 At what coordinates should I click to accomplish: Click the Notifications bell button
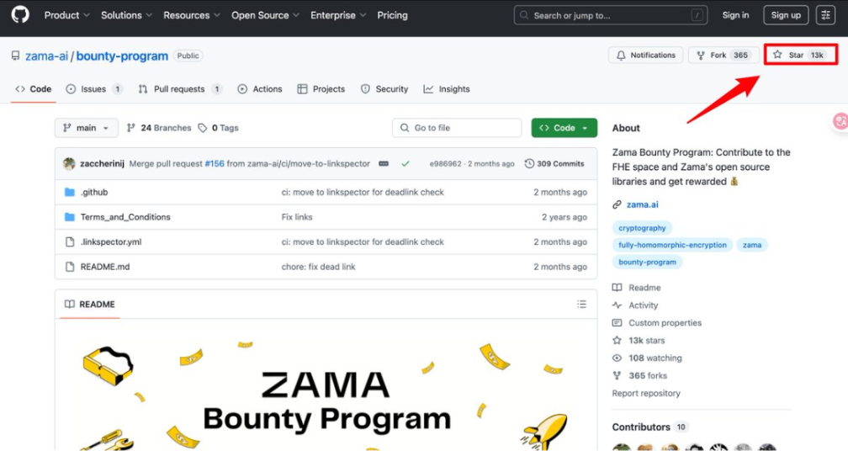click(x=646, y=56)
